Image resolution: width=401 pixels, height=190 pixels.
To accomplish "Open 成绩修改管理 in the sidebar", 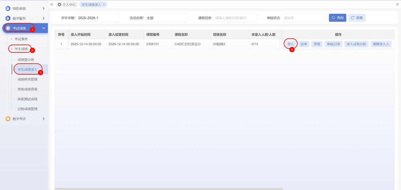I will 27,79.
